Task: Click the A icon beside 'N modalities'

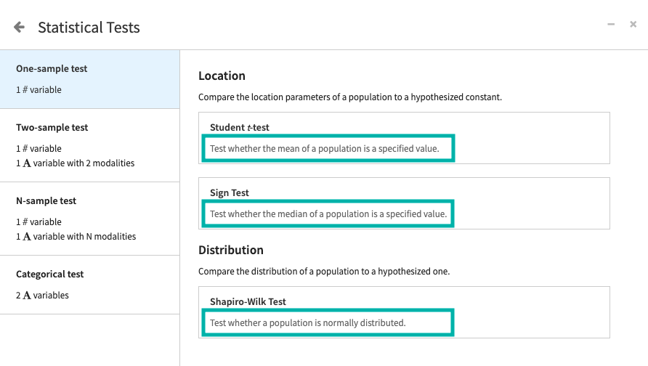Action: (x=27, y=236)
